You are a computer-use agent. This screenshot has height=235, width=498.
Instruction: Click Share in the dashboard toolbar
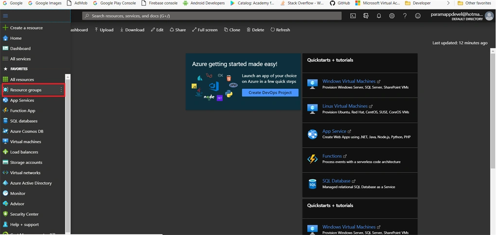point(178,30)
